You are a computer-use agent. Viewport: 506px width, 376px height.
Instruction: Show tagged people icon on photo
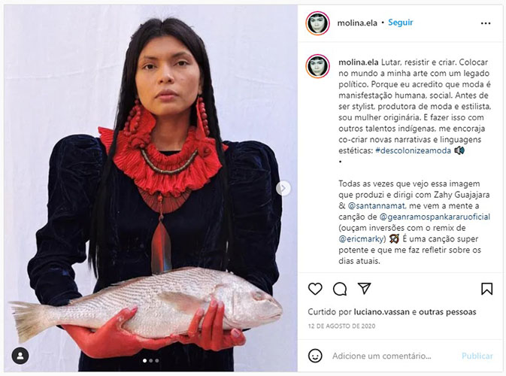tap(20, 356)
